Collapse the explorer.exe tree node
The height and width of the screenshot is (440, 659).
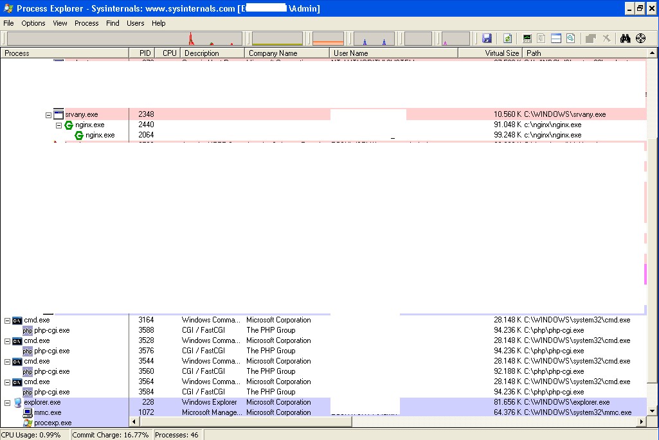tap(7, 403)
